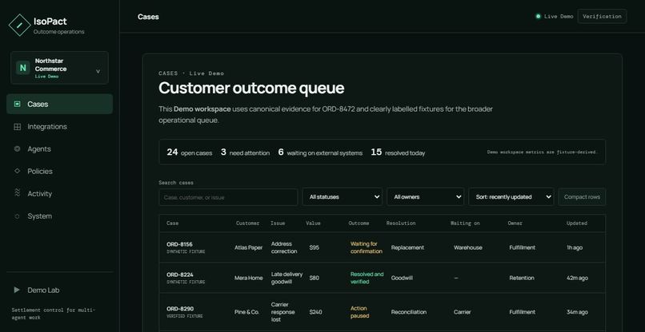Switch to the Activity view

click(60, 194)
